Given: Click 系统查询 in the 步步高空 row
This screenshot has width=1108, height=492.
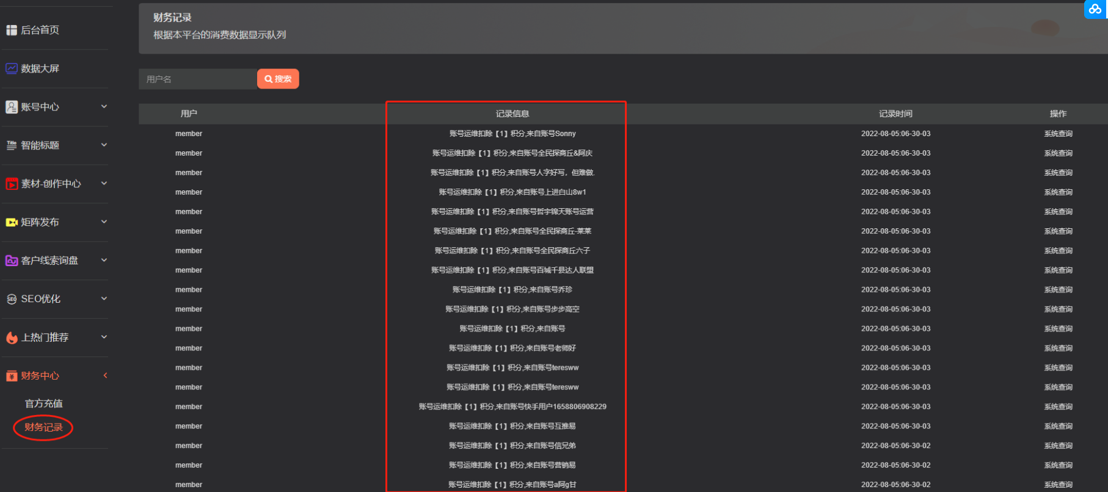Looking at the screenshot, I should pos(1058,309).
